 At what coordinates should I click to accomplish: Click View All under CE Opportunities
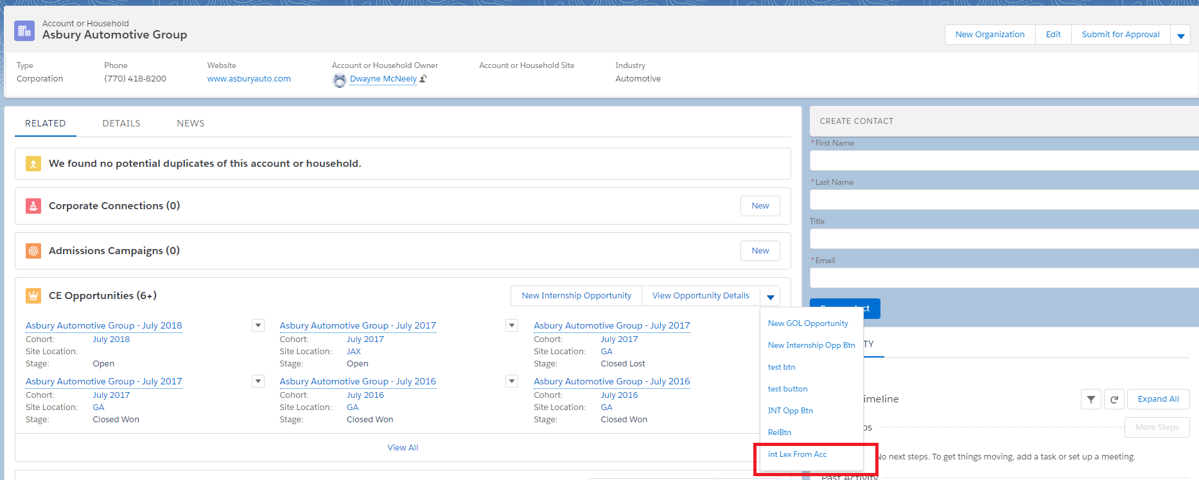point(403,448)
